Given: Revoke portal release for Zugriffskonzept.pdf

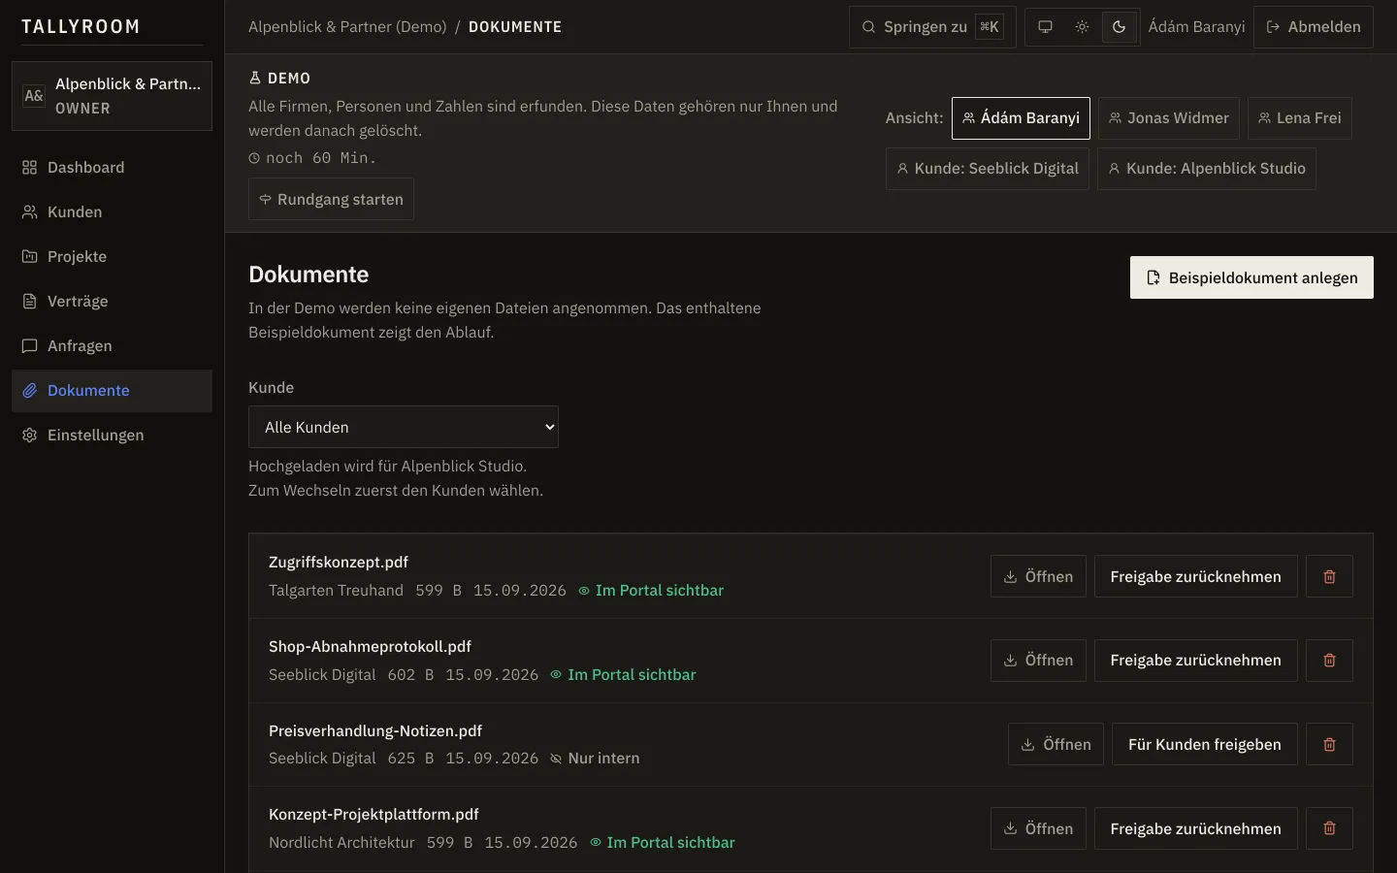Looking at the screenshot, I should point(1195,576).
